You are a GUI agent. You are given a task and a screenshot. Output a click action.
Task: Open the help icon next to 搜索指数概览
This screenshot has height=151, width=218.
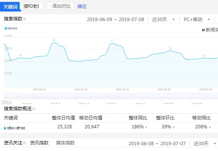(34, 109)
